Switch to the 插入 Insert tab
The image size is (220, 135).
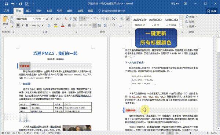pyautogui.click(x=29, y=11)
